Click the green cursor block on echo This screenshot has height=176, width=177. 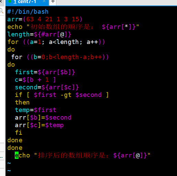(16, 155)
